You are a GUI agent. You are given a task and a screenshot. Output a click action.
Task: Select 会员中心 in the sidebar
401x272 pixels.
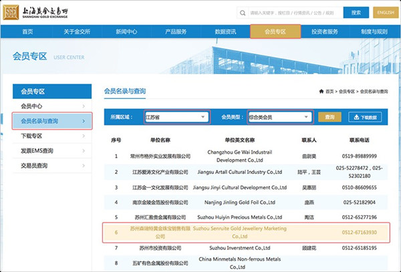click(x=52, y=106)
